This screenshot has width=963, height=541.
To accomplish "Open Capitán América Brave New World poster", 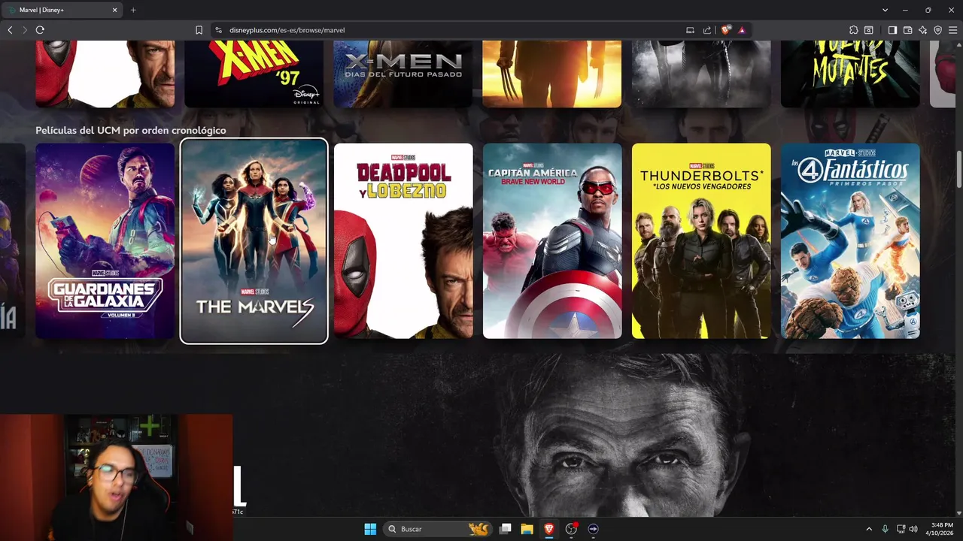I will [552, 240].
